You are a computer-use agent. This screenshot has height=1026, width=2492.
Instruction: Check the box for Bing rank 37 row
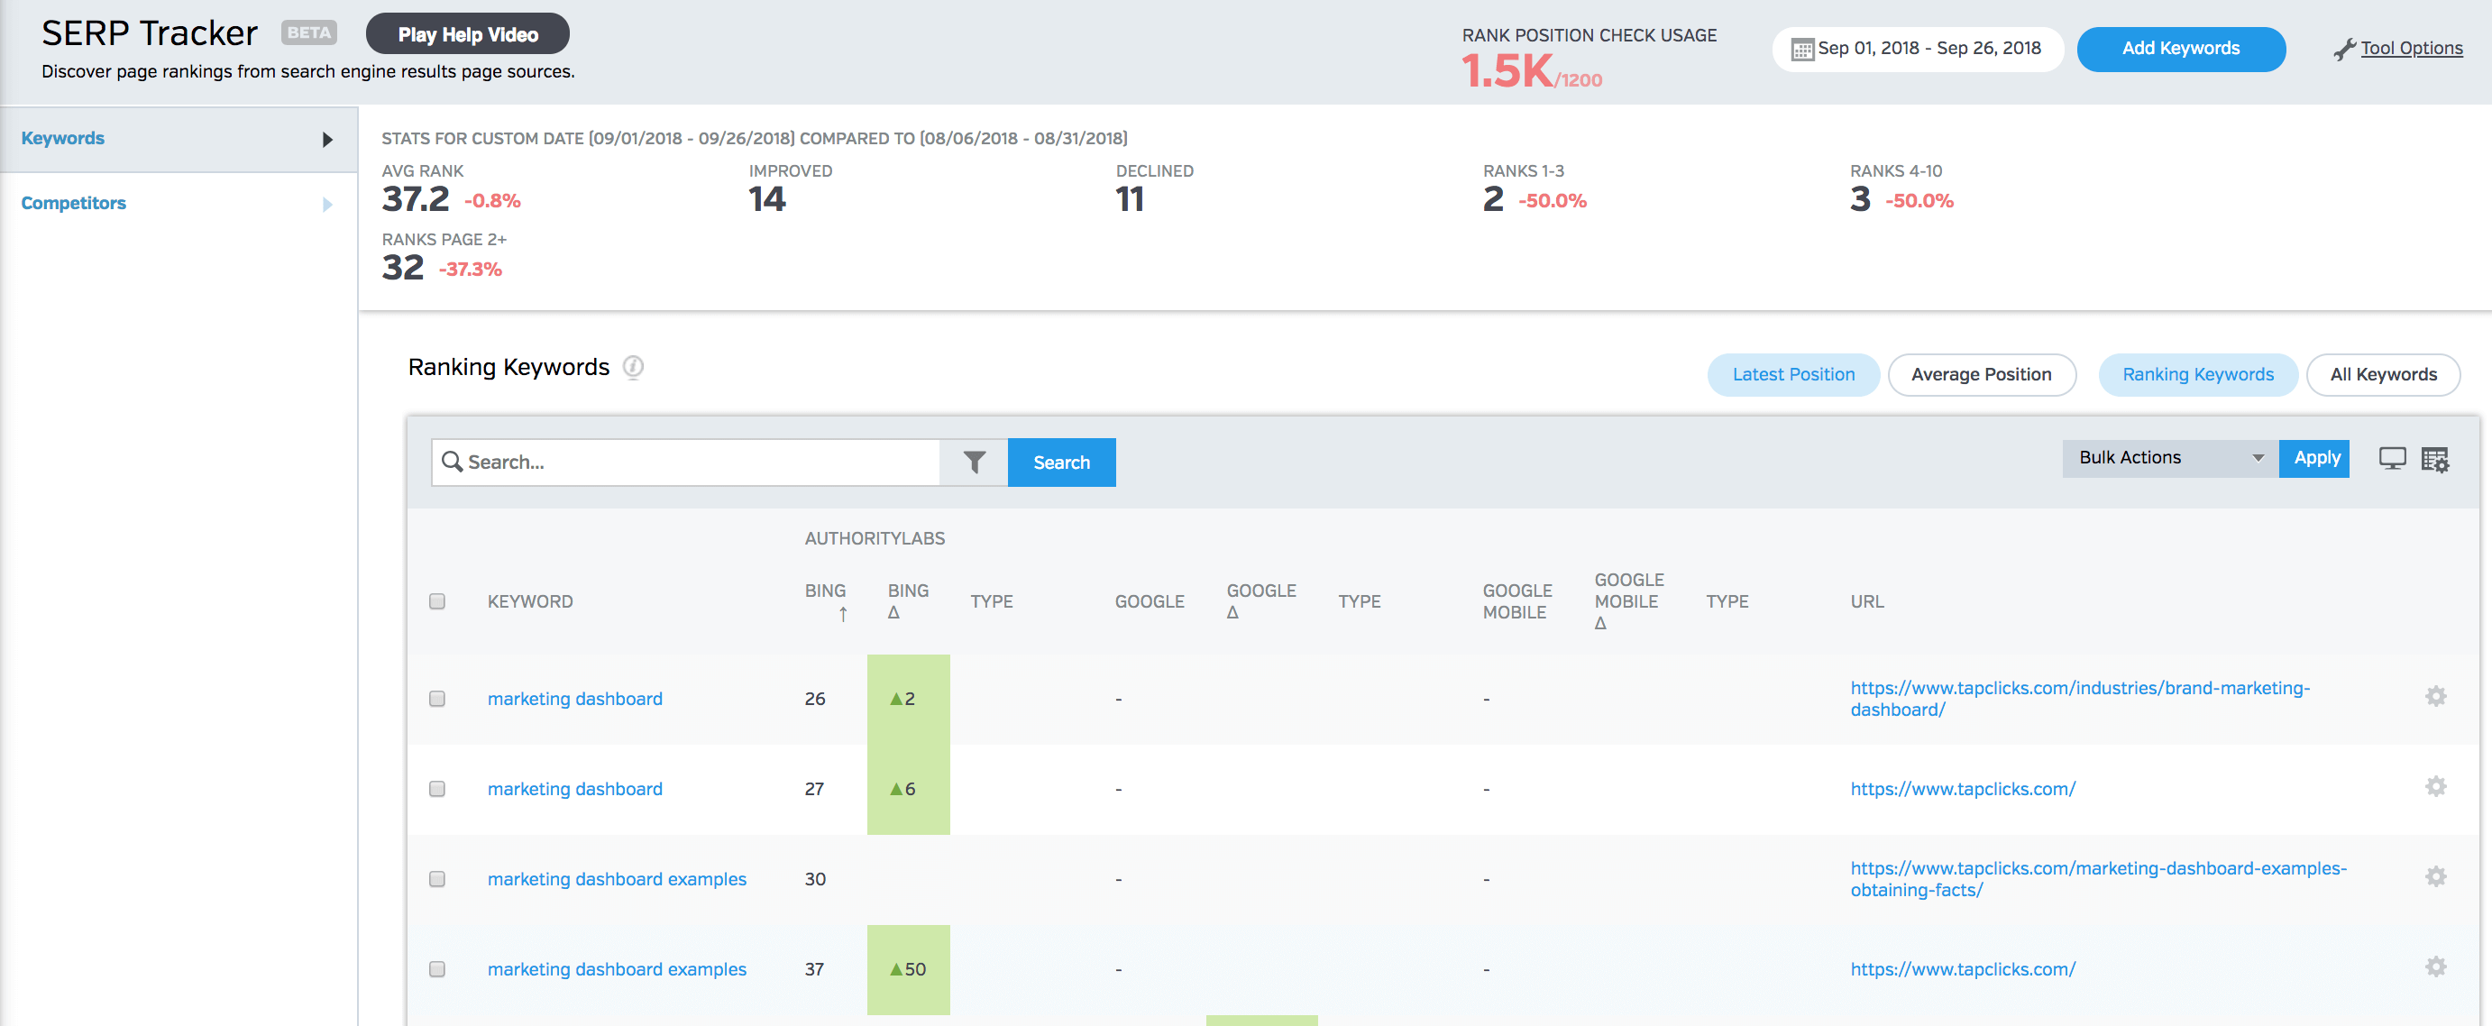pyautogui.click(x=437, y=969)
